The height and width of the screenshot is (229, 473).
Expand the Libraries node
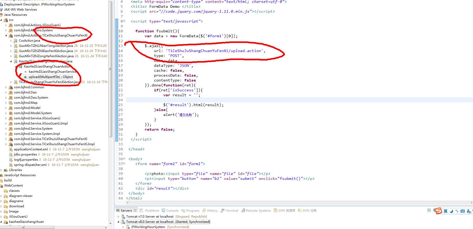1,170
